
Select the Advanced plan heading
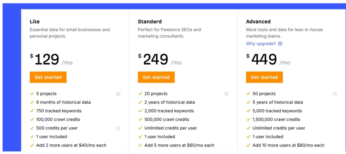pos(258,22)
